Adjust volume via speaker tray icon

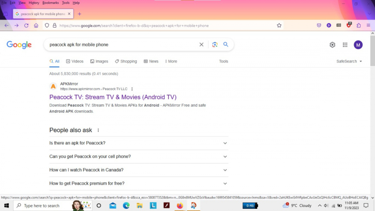(x=326, y=205)
